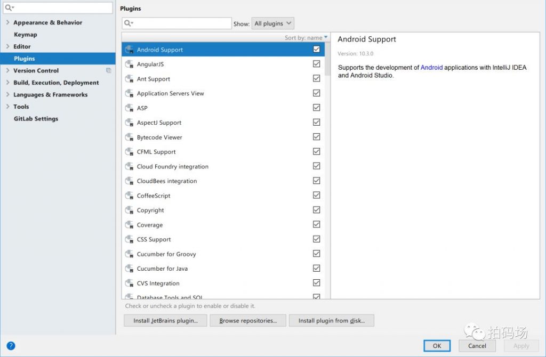Toggle the ASP plugin checkbox
The width and height of the screenshot is (546, 357).
coord(316,108)
